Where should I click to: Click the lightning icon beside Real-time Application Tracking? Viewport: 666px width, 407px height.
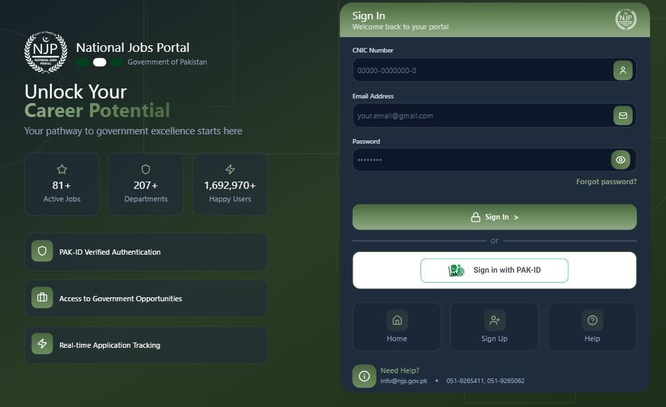[42, 344]
